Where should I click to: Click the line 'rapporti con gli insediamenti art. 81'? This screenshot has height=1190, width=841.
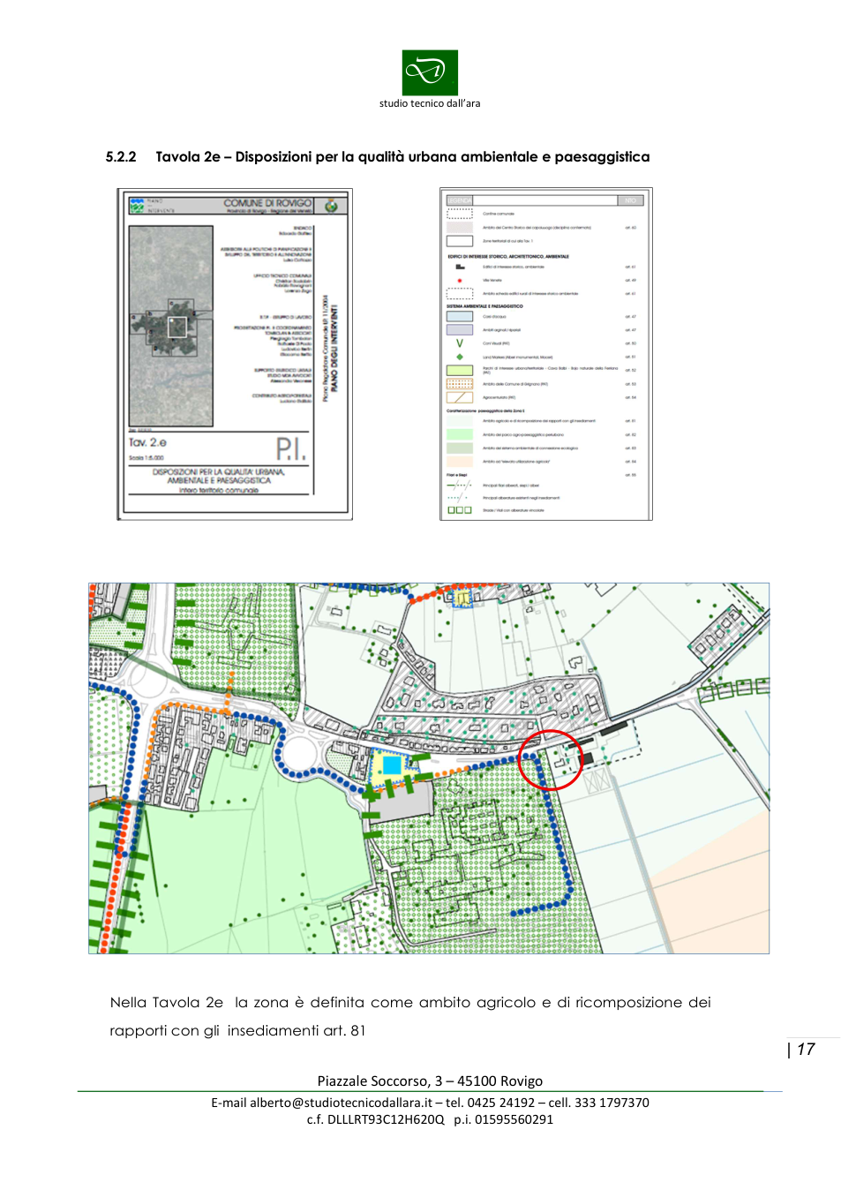pos(237,1031)
